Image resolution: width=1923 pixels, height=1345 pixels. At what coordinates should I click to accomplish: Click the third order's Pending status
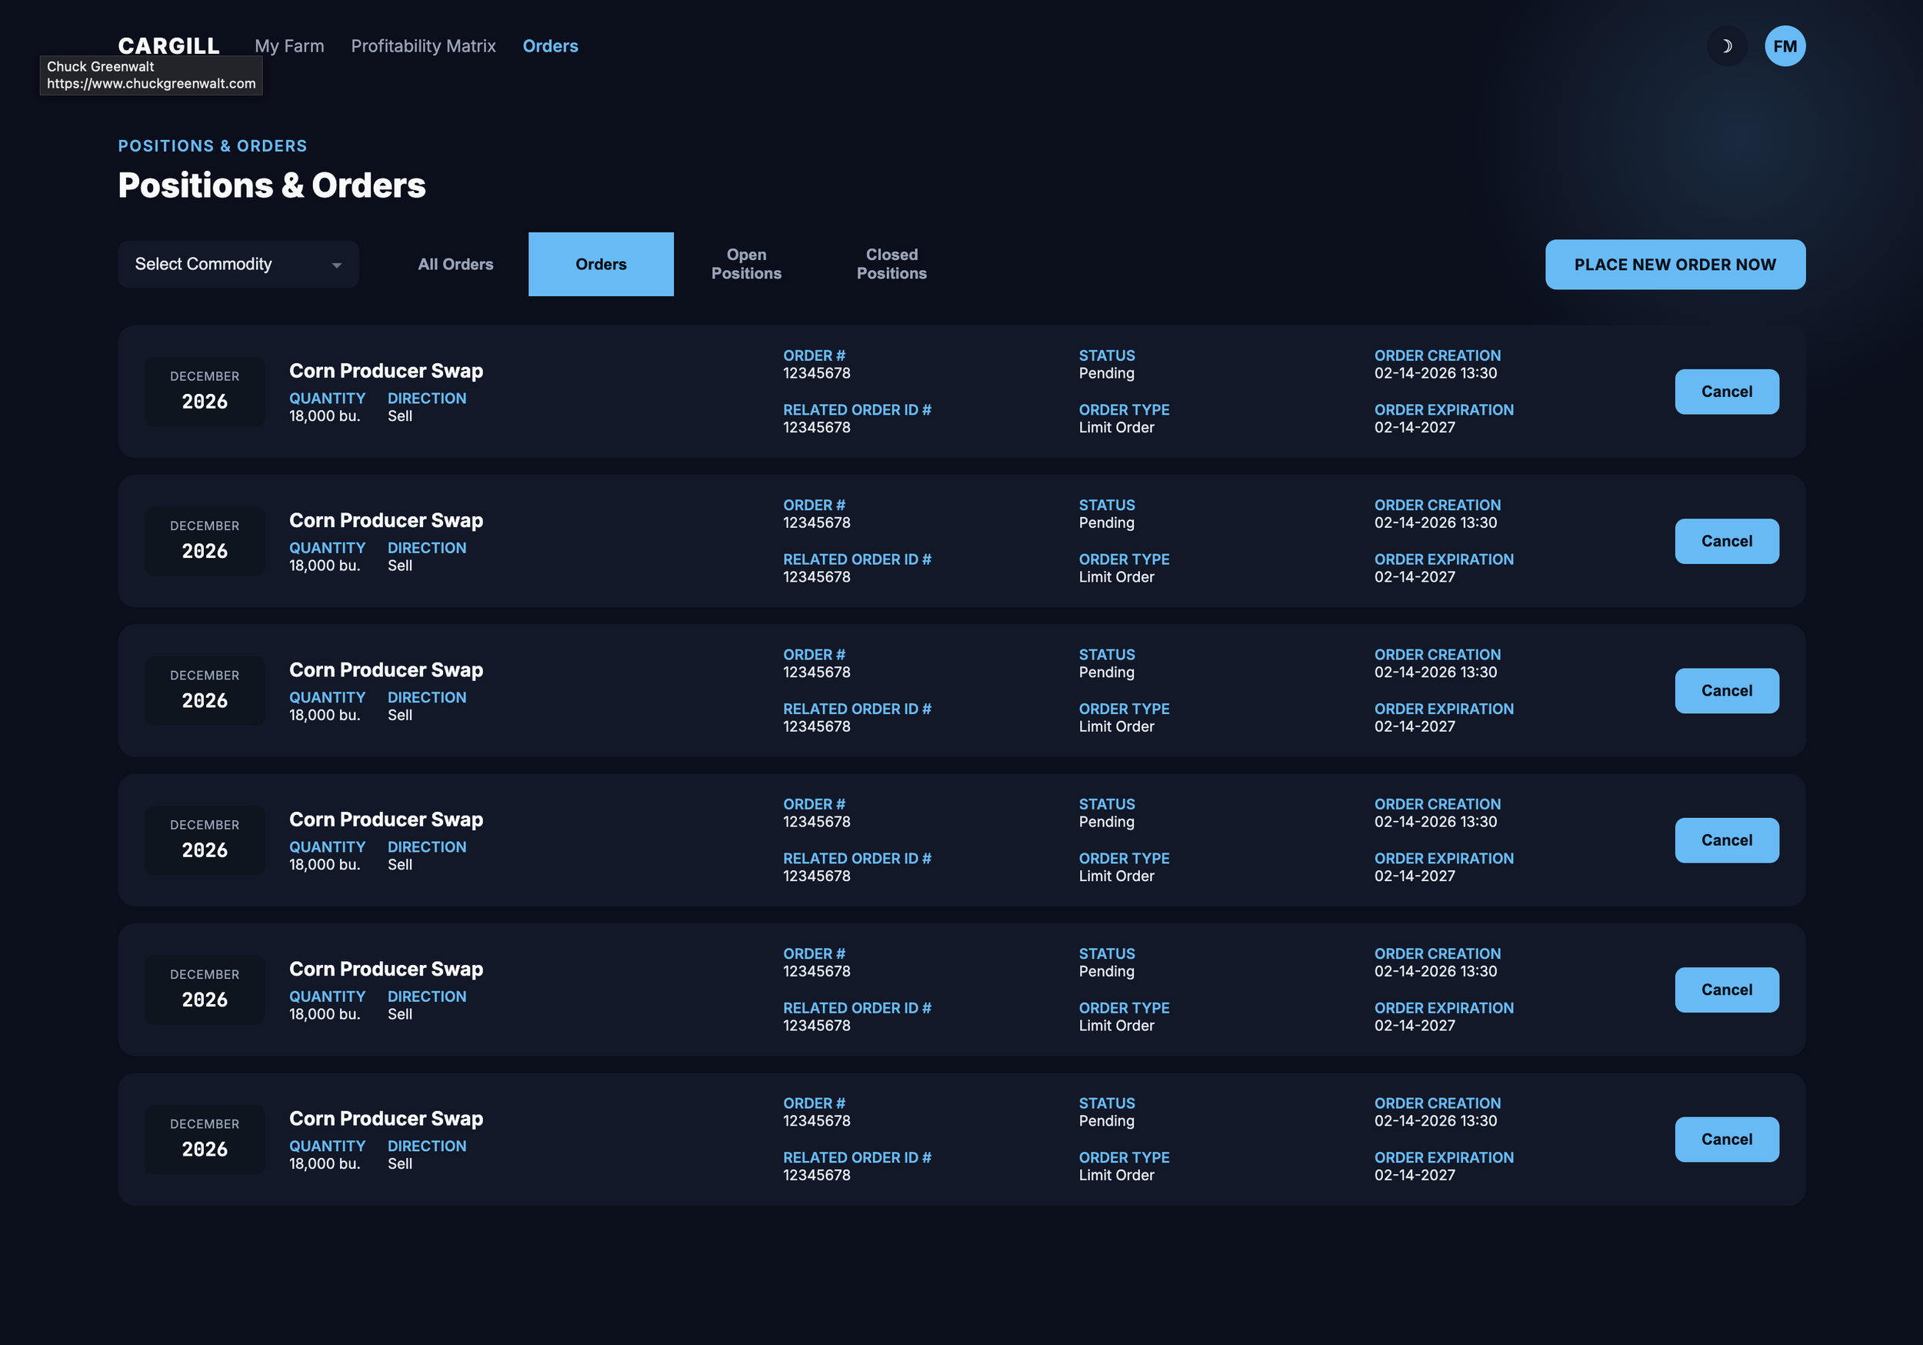pos(1106,672)
